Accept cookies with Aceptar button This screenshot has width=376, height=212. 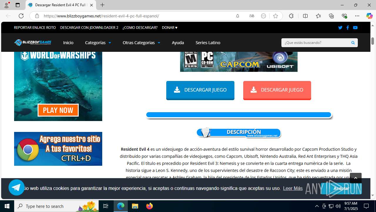point(341,188)
